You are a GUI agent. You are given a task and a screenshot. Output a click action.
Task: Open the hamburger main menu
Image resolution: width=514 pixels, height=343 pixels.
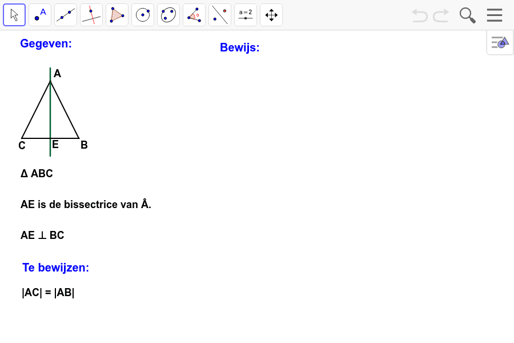pyautogui.click(x=495, y=15)
